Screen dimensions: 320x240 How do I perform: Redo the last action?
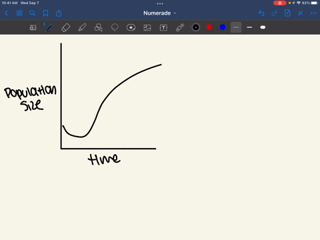click(275, 13)
